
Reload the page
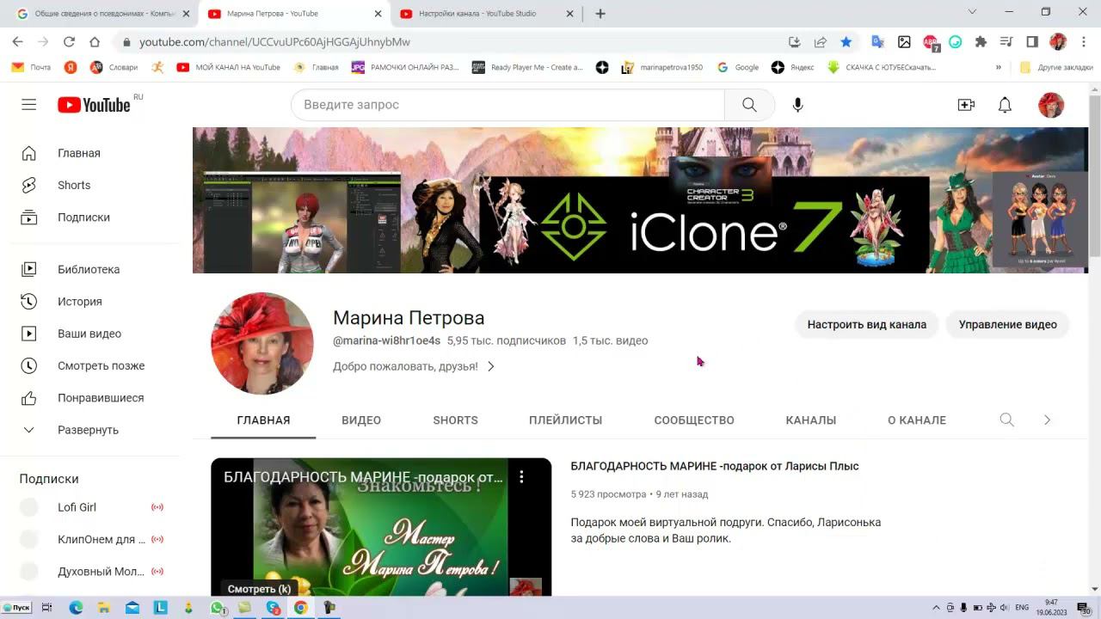point(69,41)
